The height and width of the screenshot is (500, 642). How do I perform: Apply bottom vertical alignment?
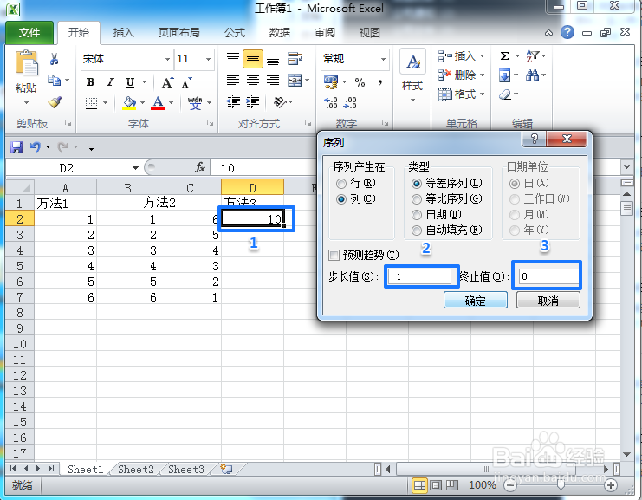[x=273, y=60]
